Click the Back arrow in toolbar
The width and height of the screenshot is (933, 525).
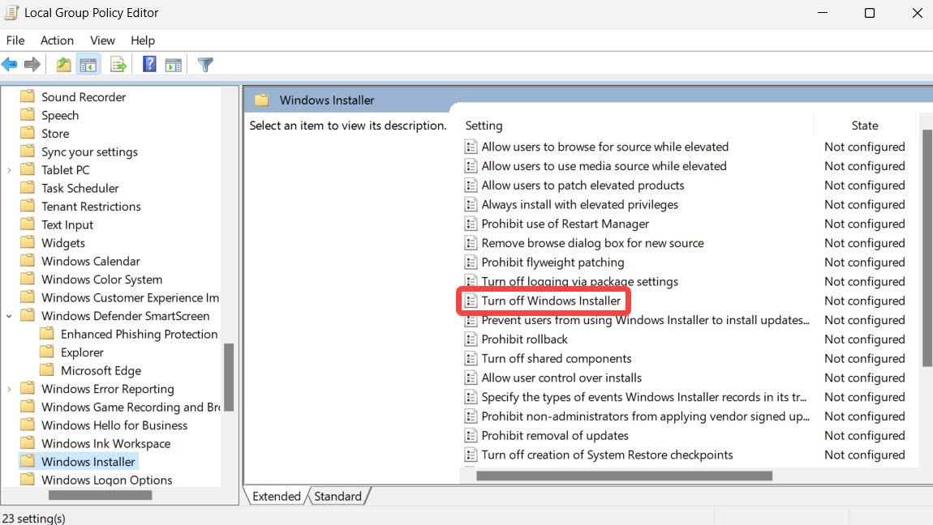(10, 65)
